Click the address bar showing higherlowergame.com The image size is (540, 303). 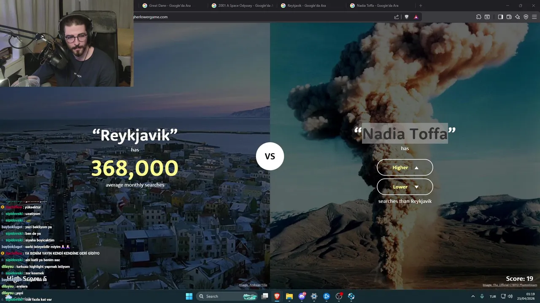pos(262,17)
